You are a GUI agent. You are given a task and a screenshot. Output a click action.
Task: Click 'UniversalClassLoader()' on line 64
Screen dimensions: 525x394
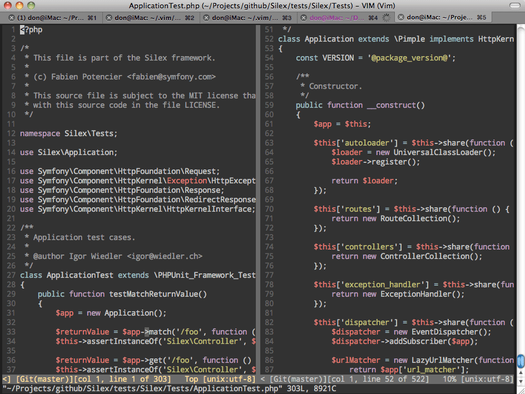click(442, 152)
